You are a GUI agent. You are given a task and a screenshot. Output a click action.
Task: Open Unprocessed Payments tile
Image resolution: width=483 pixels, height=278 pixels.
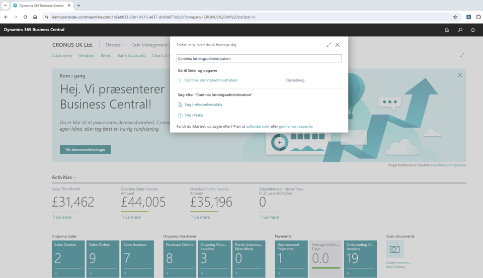(291, 259)
